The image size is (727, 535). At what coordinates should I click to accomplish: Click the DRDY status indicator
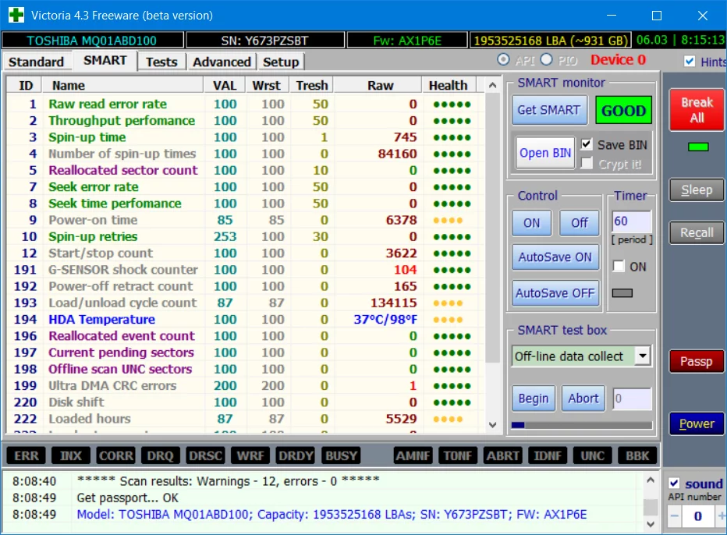point(296,455)
